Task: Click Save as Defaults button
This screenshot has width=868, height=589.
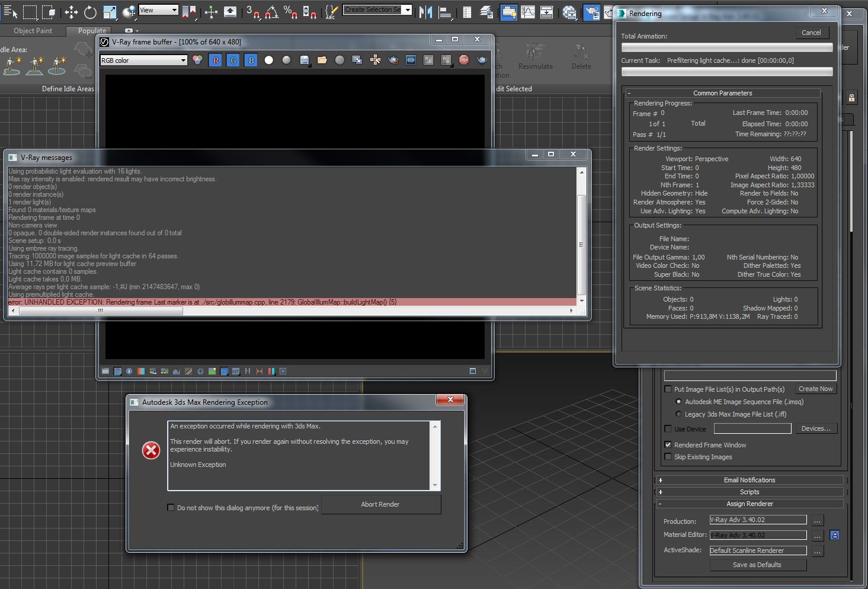Action: [x=757, y=565]
